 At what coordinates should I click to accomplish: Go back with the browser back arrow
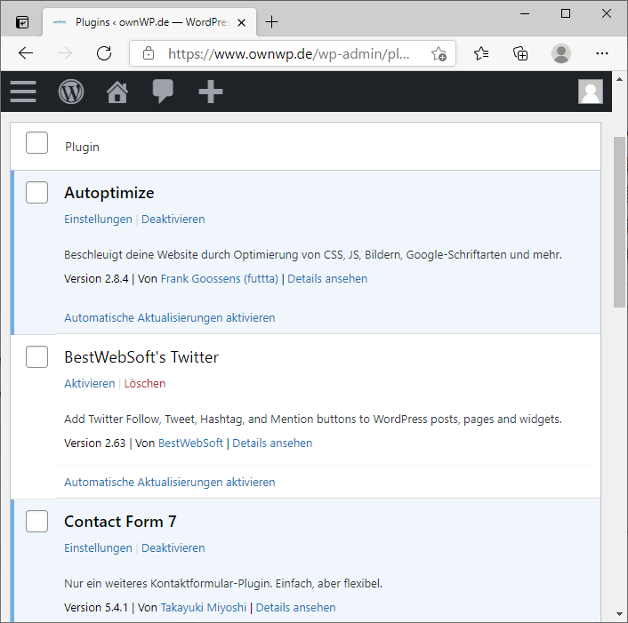pos(26,53)
